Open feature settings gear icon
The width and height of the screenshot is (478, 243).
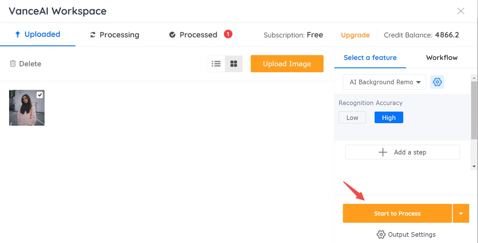click(437, 82)
